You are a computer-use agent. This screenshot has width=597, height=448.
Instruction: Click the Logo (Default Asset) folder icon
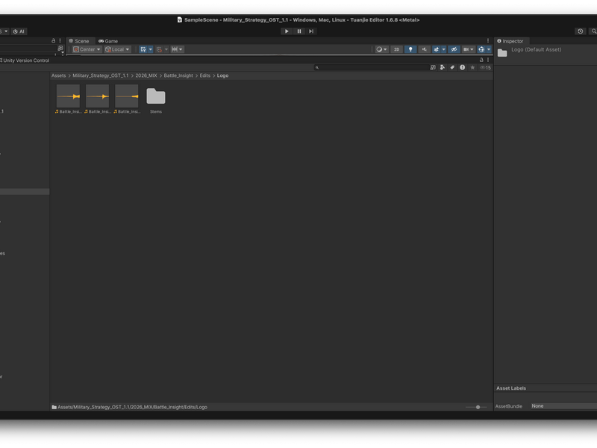(x=502, y=53)
